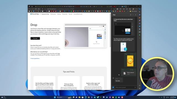Click 'Get the Microsoft Edge mobile app' card

(x=44, y=83)
